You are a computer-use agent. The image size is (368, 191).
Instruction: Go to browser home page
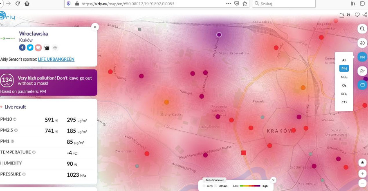pyautogui.click(x=27, y=4)
